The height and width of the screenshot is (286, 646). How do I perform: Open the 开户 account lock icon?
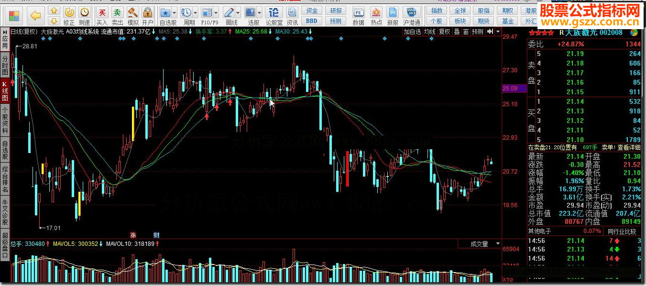point(148,16)
